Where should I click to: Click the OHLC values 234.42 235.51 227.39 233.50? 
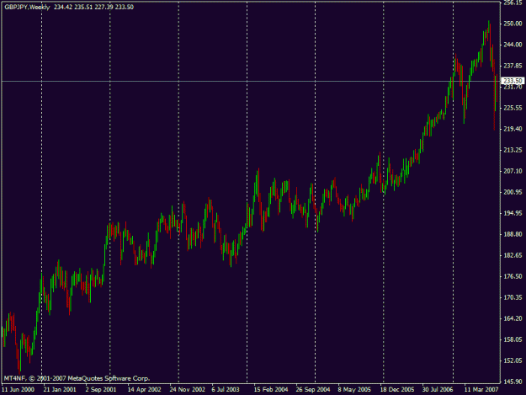click(93, 7)
